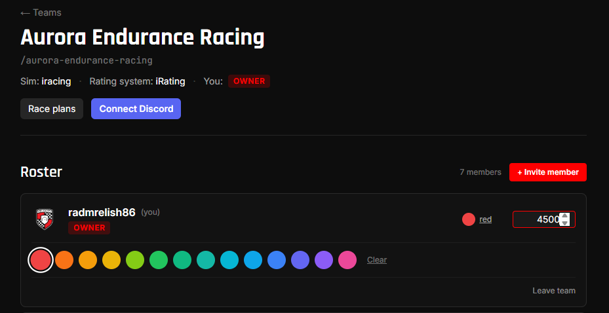
Task: Click the radmrelish86 username
Action: click(102, 213)
